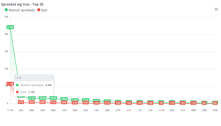This screenshot has width=221, height=126.
Task: Click the 13H x-axis route label
Action: 64,110
